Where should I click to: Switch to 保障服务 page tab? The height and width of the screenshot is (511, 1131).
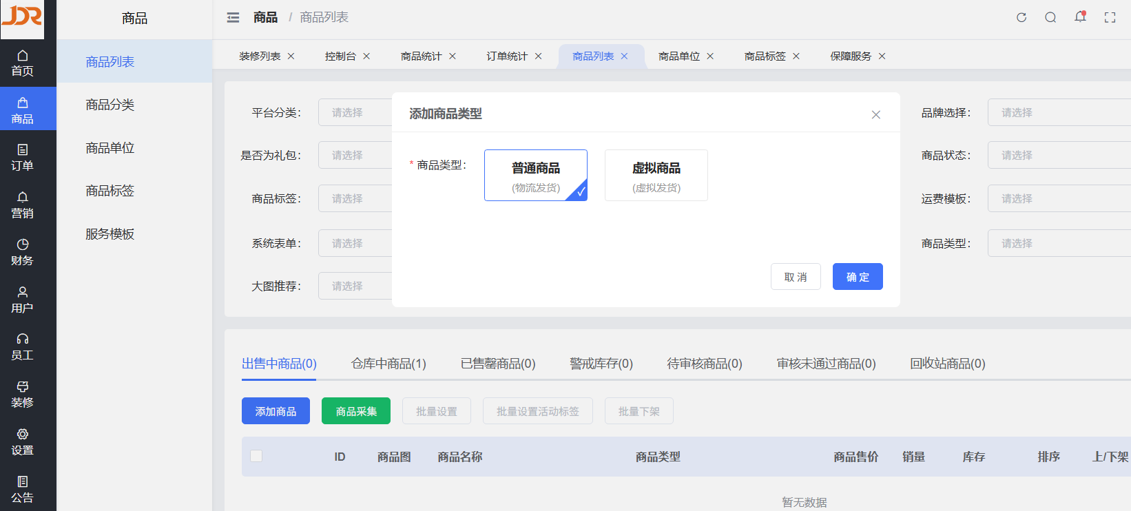coord(851,56)
